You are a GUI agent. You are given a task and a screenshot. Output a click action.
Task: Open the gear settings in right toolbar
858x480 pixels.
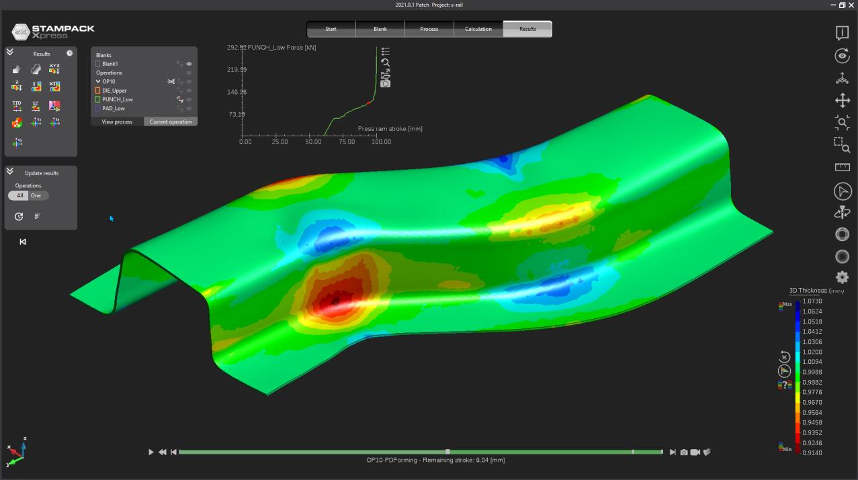point(842,277)
